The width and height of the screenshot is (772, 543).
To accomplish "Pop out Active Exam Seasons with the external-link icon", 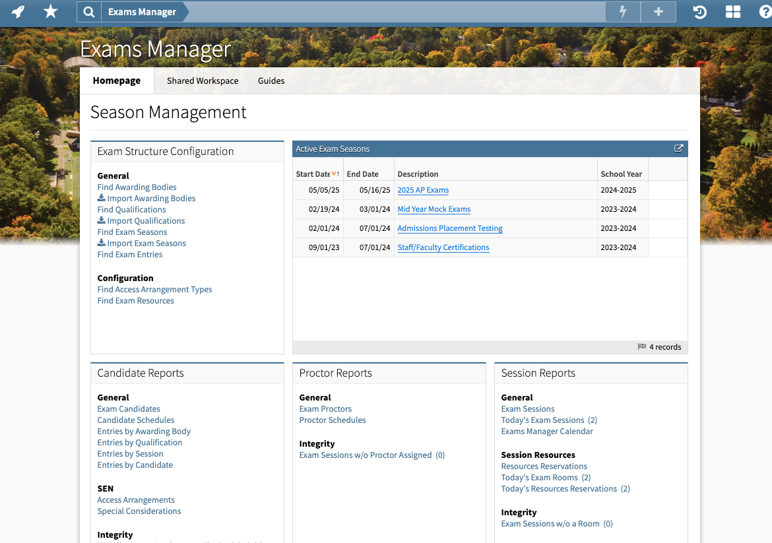I will click(x=678, y=148).
